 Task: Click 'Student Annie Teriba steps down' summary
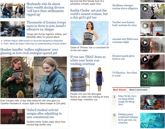[x=46, y=123]
